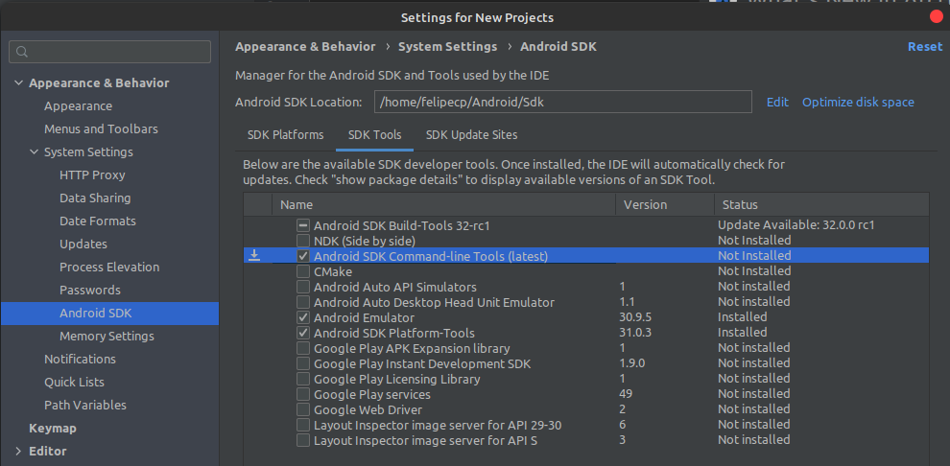
Task: Check Layout Inspector image server API 29-30
Action: pyautogui.click(x=303, y=425)
